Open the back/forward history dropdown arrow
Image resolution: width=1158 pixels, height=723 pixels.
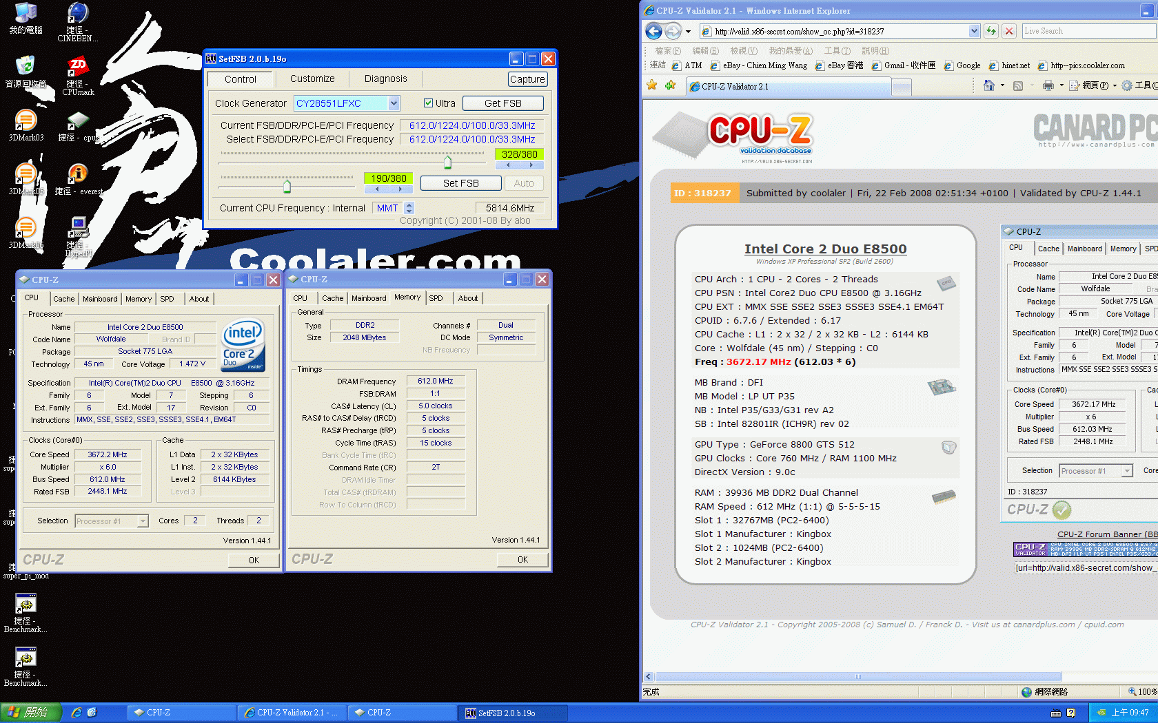point(688,31)
